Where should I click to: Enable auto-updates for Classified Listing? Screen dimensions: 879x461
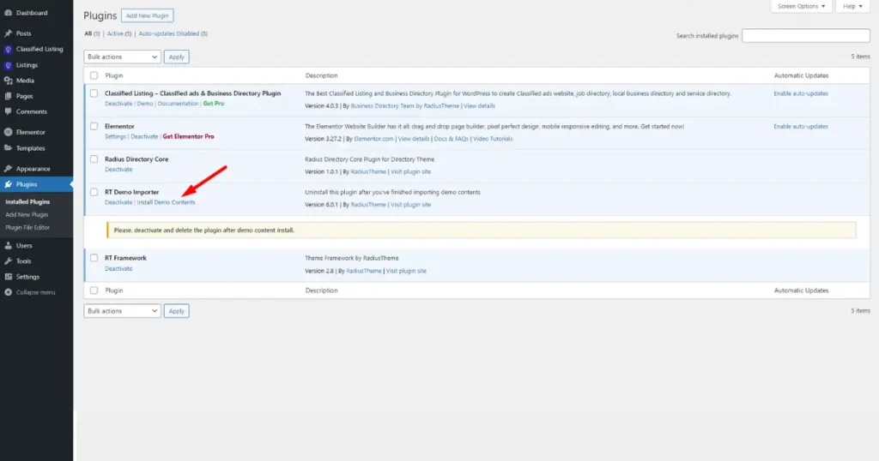click(x=801, y=93)
